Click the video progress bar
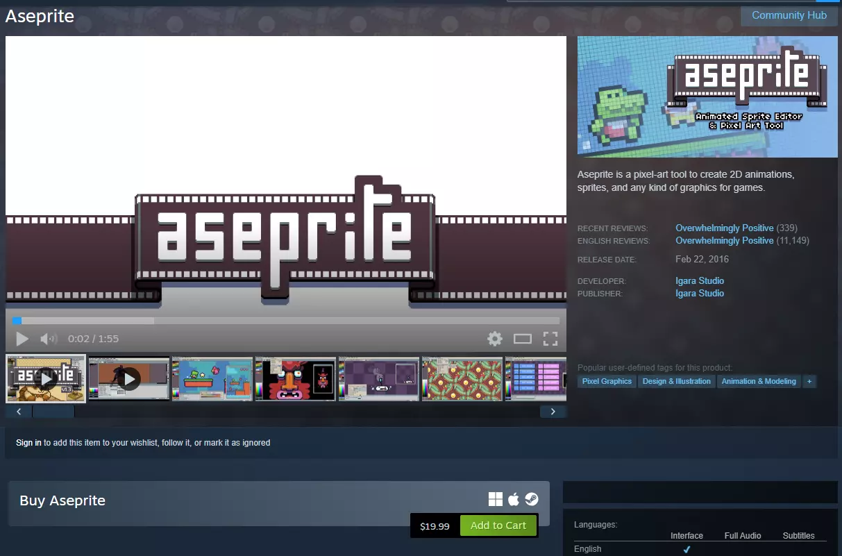The width and height of the screenshot is (842, 556). pos(286,321)
